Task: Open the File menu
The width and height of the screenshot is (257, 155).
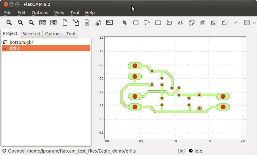Action: pyautogui.click(x=8, y=13)
